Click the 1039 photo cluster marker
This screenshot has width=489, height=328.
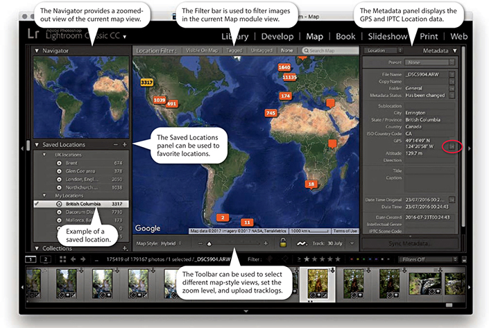coord(159,100)
